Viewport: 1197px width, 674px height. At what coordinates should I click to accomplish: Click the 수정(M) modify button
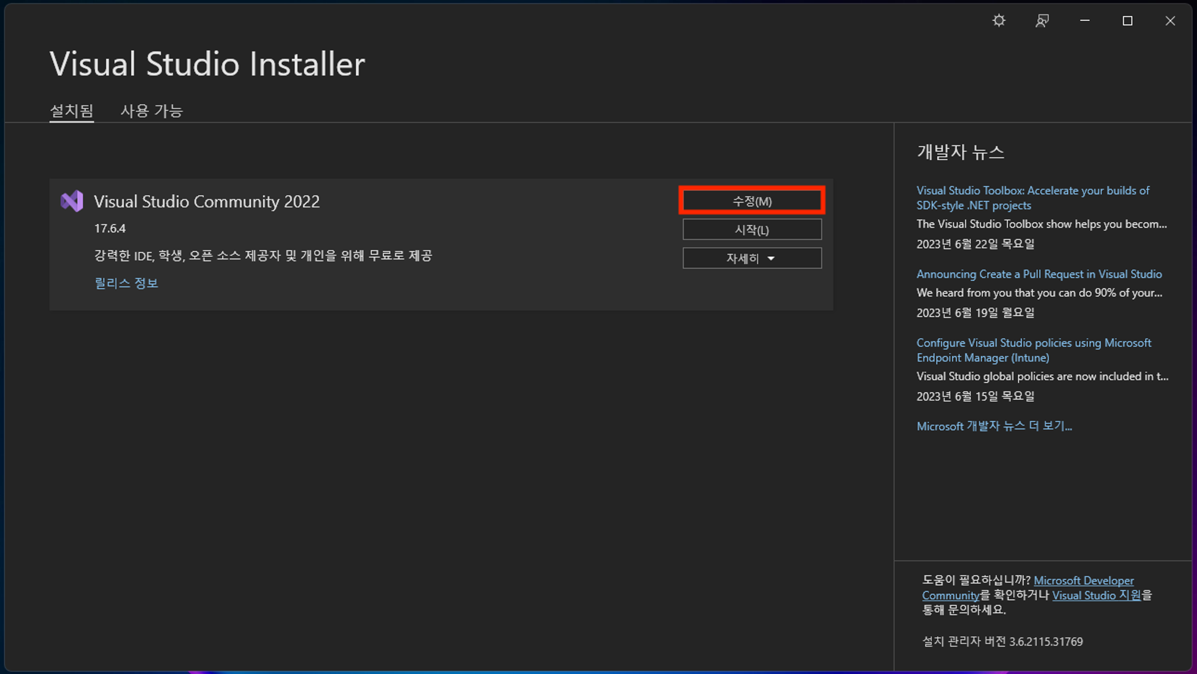752,201
